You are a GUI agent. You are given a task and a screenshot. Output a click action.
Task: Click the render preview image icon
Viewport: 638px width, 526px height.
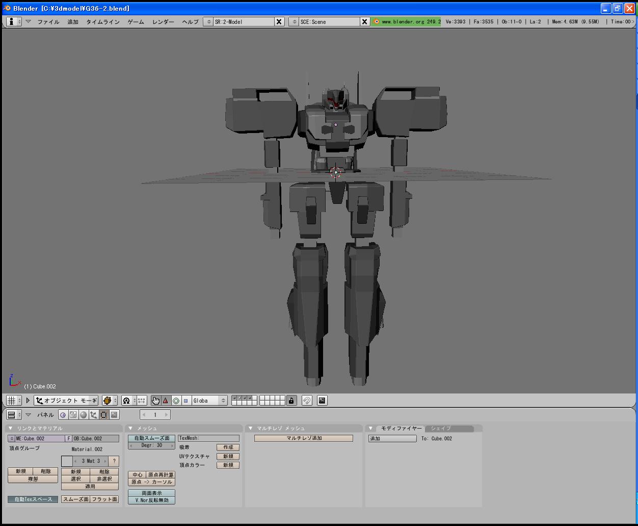click(x=322, y=401)
